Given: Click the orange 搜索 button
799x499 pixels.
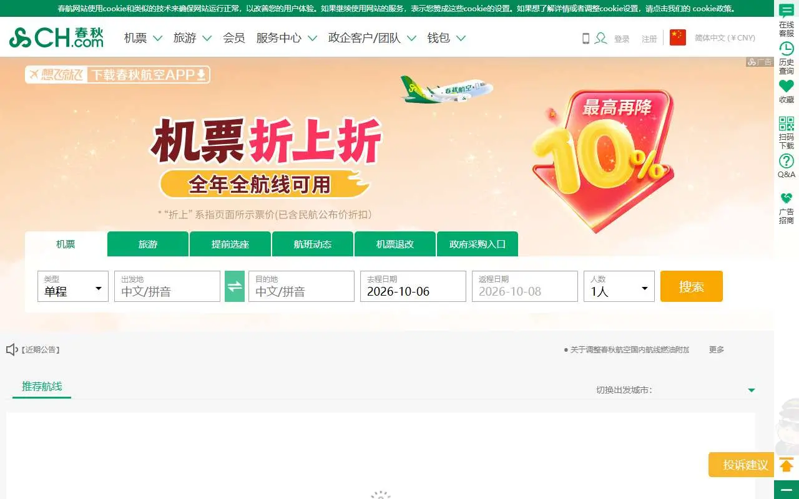Looking at the screenshot, I should (x=692, y=286).
